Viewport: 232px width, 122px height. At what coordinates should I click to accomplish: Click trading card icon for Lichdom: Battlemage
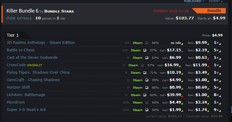(145, 95)
